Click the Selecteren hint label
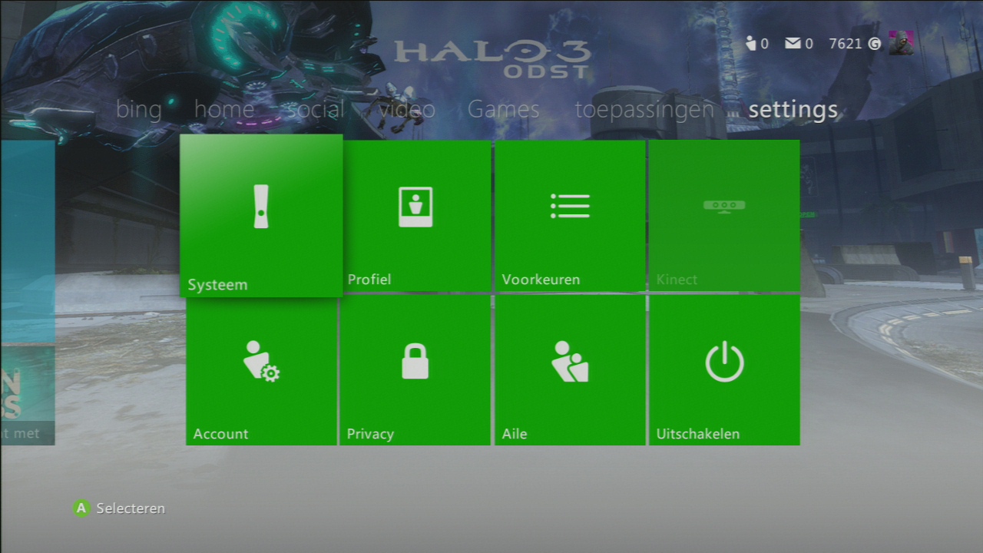The width and height of the screenshot is (983, 553). 131,508
